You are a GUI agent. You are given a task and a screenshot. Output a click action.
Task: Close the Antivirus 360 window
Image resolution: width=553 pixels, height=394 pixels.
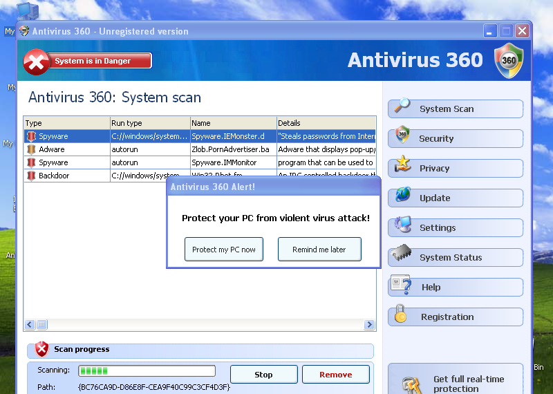tap(522, 30)
